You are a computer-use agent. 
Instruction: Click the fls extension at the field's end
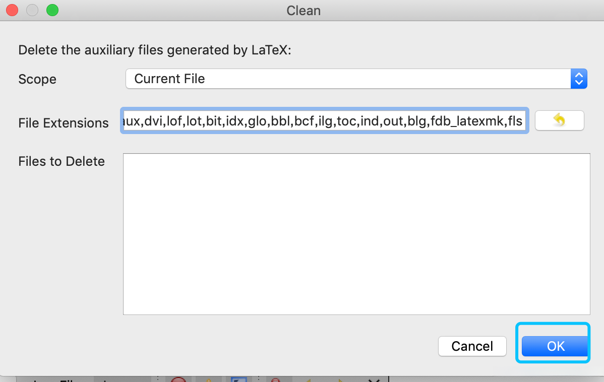(x=513, y=121)
